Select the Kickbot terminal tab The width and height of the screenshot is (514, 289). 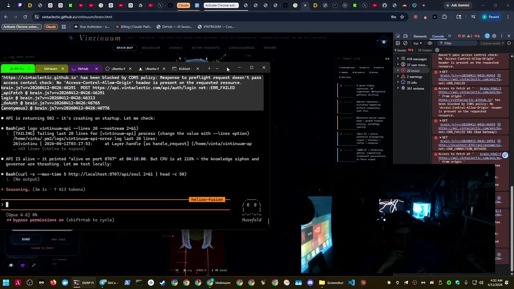point(184,69)
